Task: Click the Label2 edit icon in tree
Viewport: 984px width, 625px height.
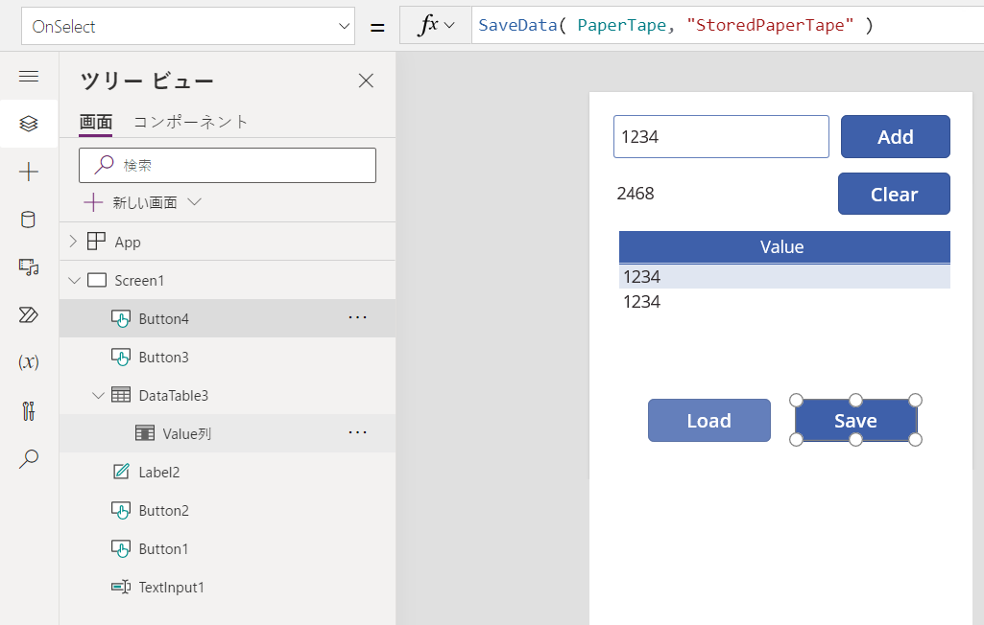Action: click(x=121, y=471)
